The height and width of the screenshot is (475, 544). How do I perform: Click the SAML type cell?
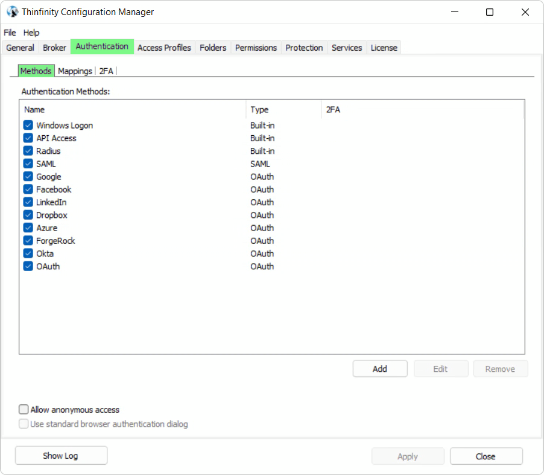pos(260,164)
